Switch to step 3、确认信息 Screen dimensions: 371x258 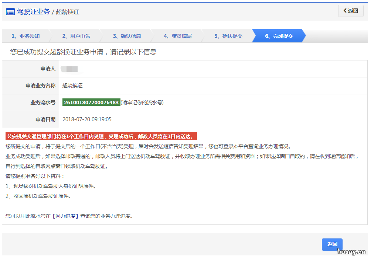[127, 36]
